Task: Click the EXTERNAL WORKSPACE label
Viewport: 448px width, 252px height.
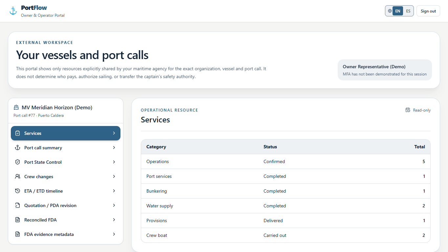Action: pos(45,43)
